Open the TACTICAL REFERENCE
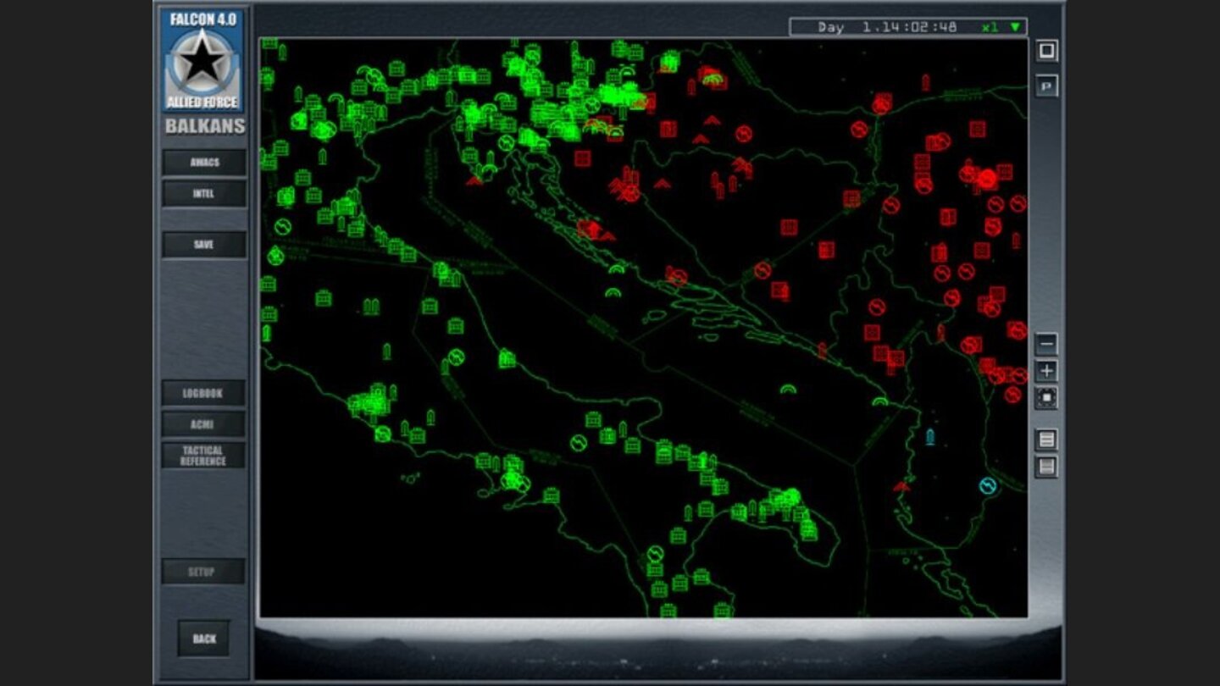 (203, 456)
